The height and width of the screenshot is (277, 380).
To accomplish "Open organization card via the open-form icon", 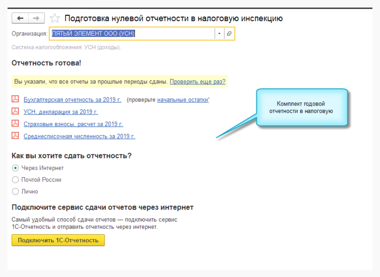I will (229, 34).
